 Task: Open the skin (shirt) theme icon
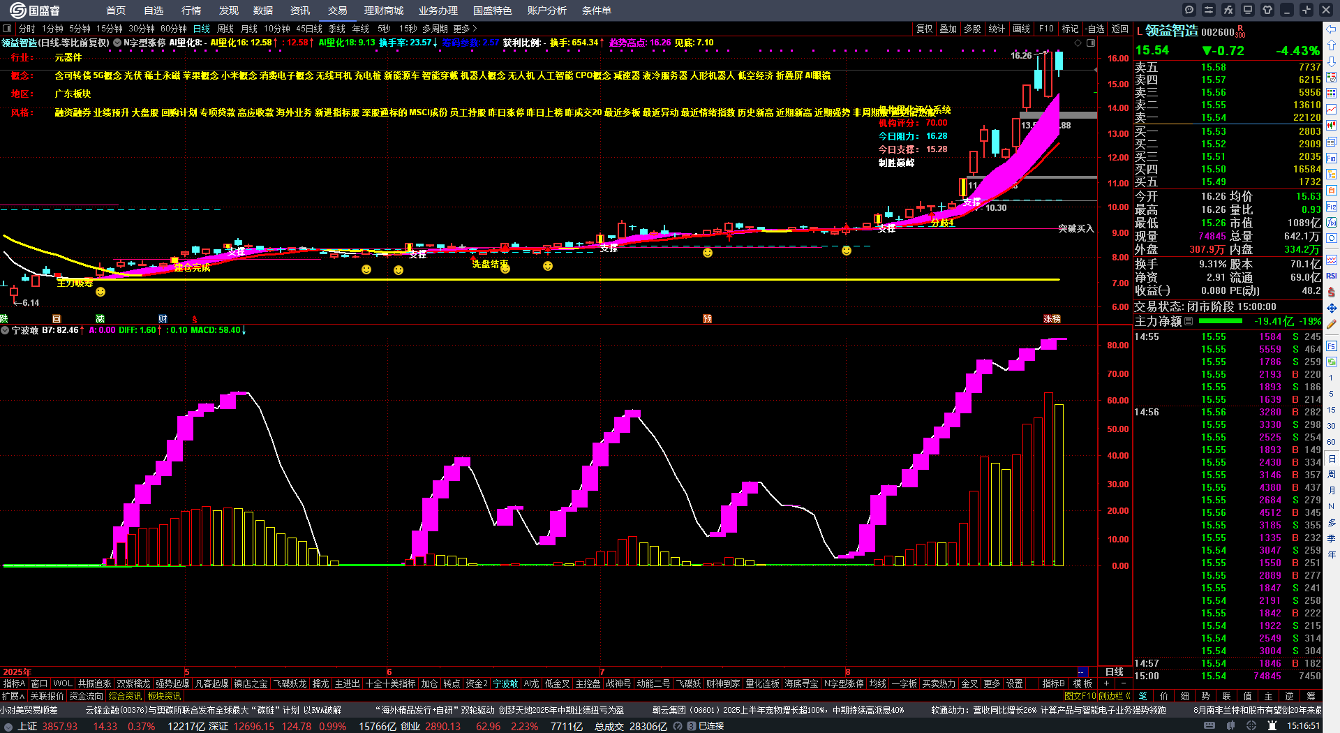1267,10
